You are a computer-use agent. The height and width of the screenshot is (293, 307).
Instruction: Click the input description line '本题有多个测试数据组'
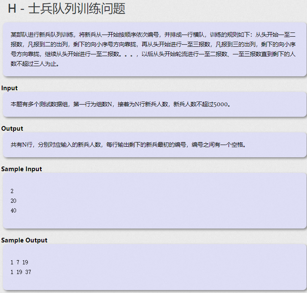(x=121, y=104)
